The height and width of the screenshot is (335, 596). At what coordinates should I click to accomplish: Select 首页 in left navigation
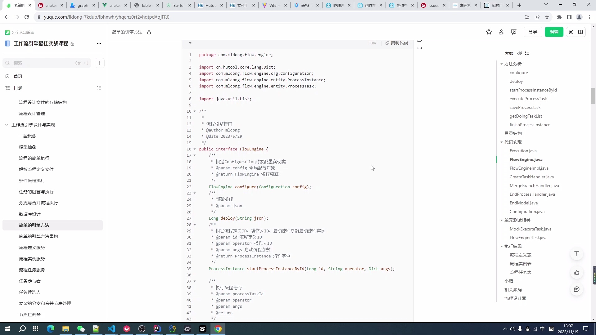tap(18, 76)
